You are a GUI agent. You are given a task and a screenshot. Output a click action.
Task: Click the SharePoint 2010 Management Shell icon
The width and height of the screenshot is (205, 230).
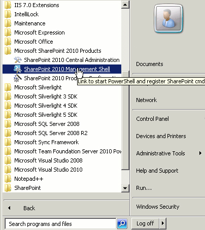pyautogui.click(x=18, y=69)
